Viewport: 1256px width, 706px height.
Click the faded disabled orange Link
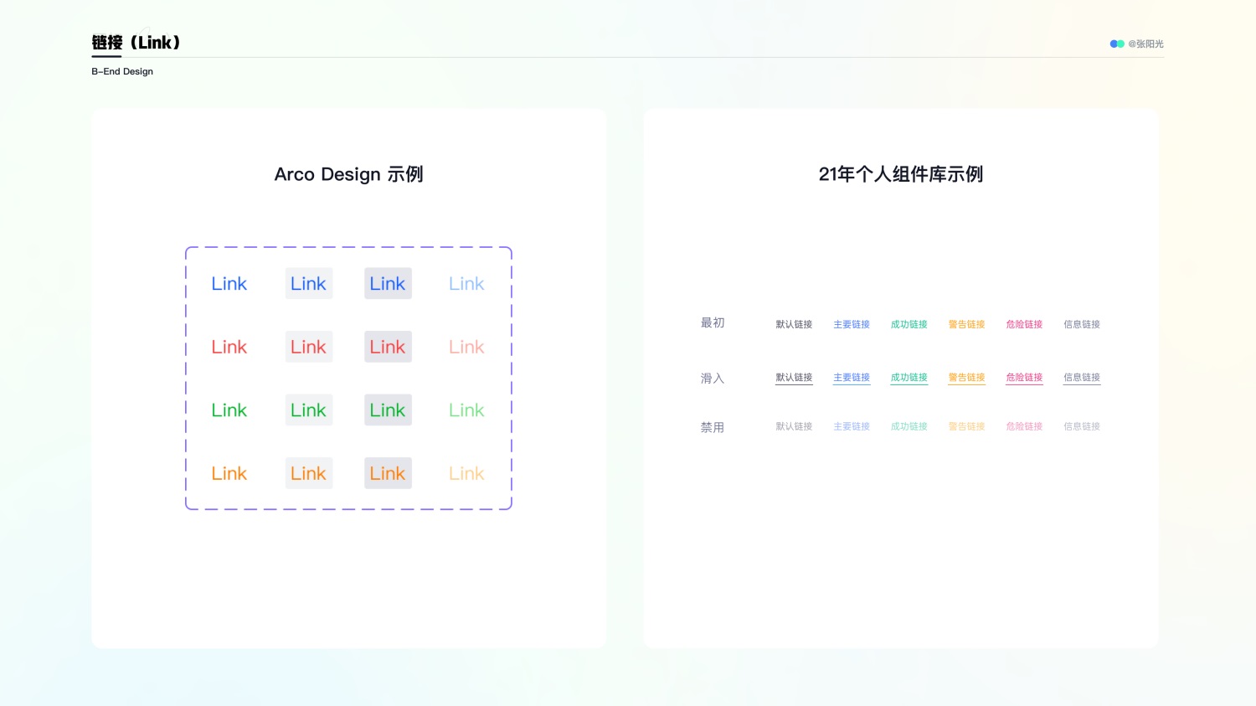pyautogui.click(x=466, y=473)
